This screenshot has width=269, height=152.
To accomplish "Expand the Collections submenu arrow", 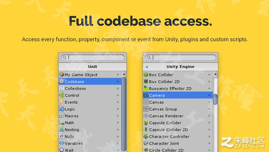I will pyautogui.click(x=118, y=88).
